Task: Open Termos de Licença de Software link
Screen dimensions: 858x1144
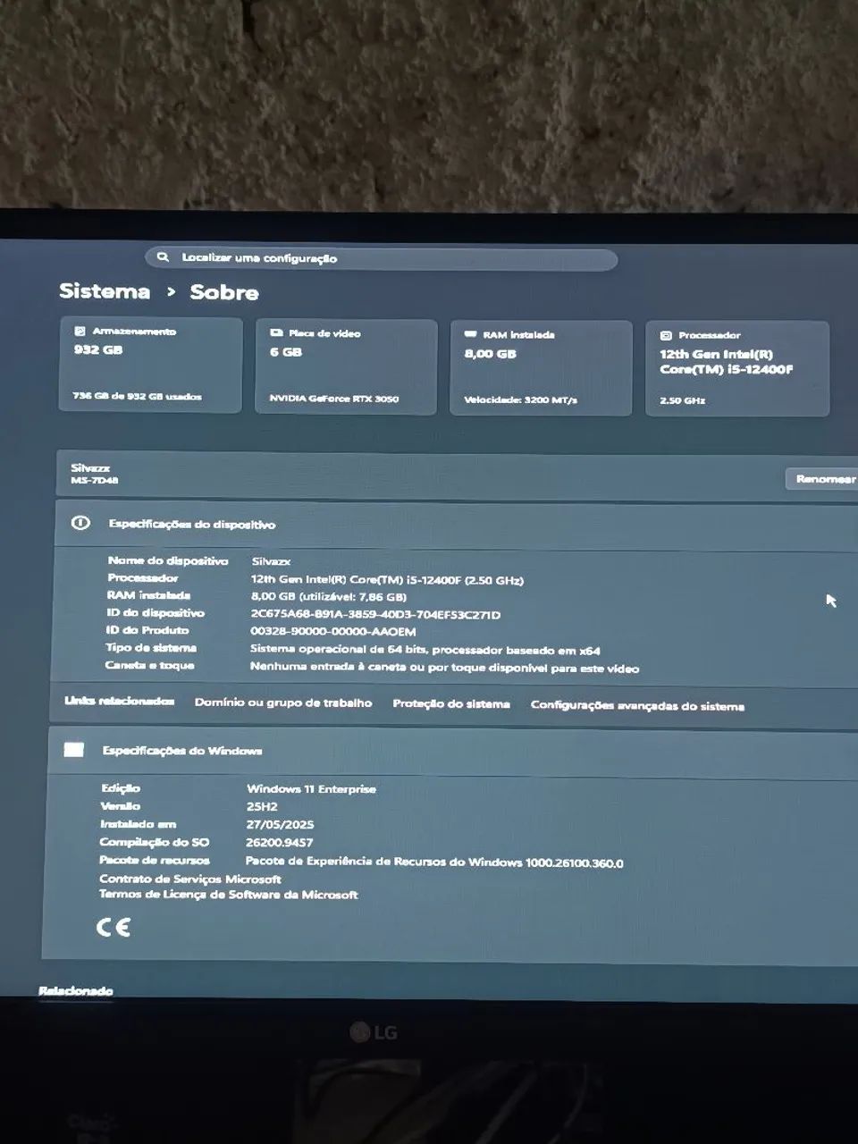Action: click(x=229, y=894)
